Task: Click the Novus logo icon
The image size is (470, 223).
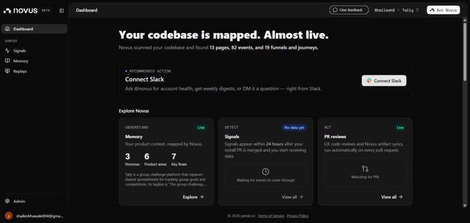Action: point(7,10)
